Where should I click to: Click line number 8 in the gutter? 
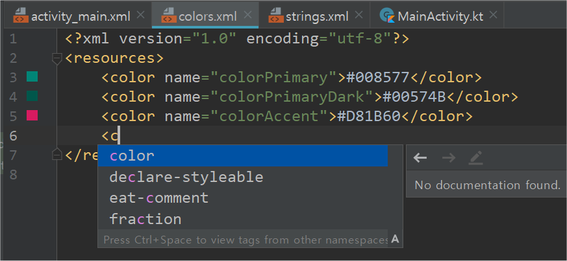pyautogui.click(x=14, y=175)
